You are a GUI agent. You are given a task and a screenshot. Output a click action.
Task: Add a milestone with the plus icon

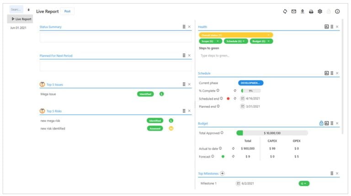pos(222,174)
